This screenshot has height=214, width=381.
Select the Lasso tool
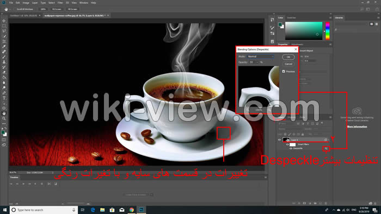pyautogui.click(x=4, y=31)
